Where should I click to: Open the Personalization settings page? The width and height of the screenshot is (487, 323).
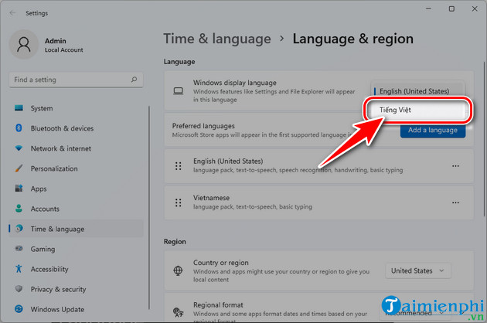coord(54,168)
